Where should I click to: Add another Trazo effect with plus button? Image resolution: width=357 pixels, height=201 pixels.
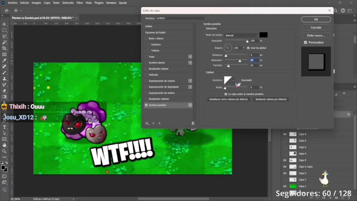point(190,57)
